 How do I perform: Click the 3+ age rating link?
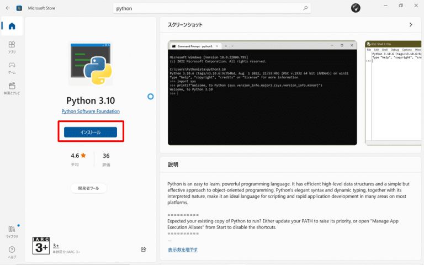(x=56, y=245)
